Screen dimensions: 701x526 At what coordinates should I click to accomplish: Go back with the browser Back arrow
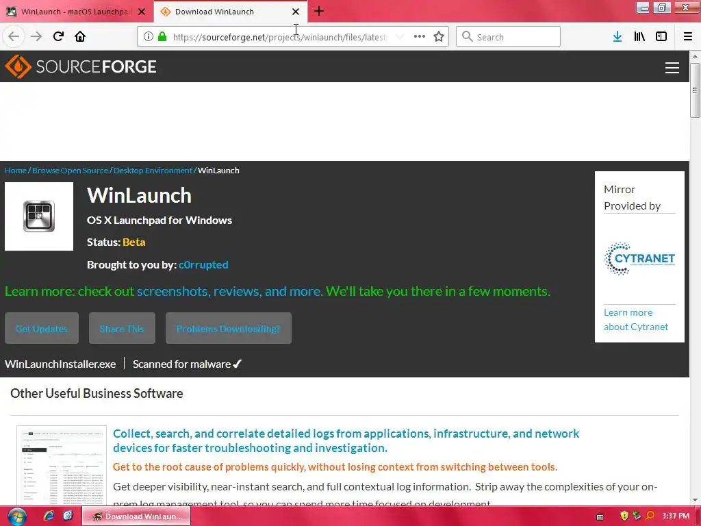coord(14,36)
